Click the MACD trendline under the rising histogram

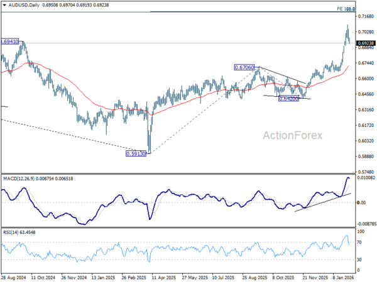[x=323, y=203]
